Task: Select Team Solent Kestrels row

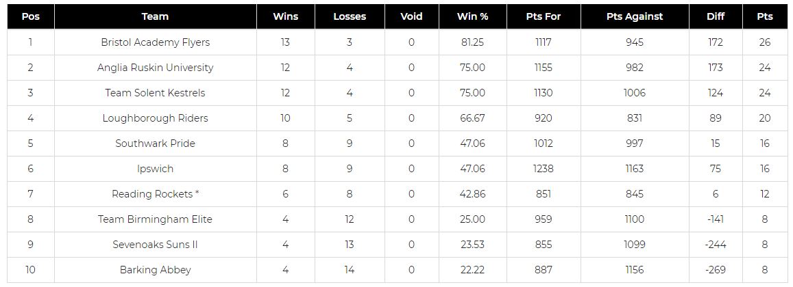Action: coord(156,93)
